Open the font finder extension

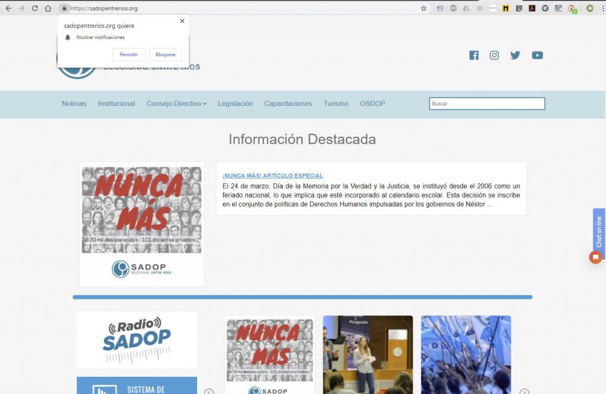[493, 8]
